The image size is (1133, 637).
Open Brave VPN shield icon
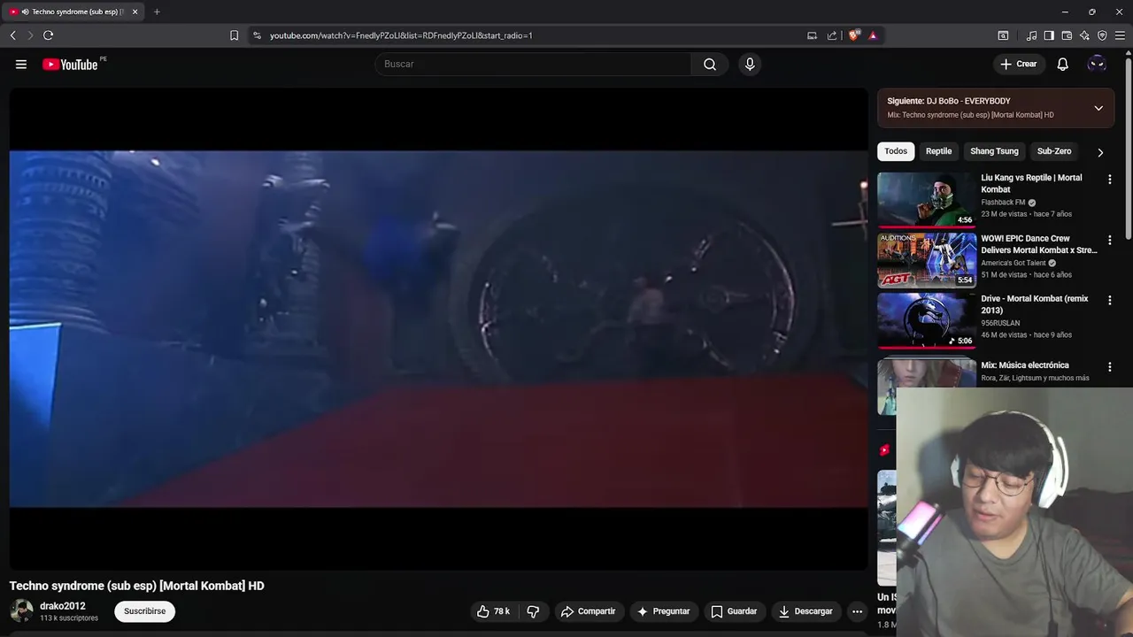(x=1102, y=35)
